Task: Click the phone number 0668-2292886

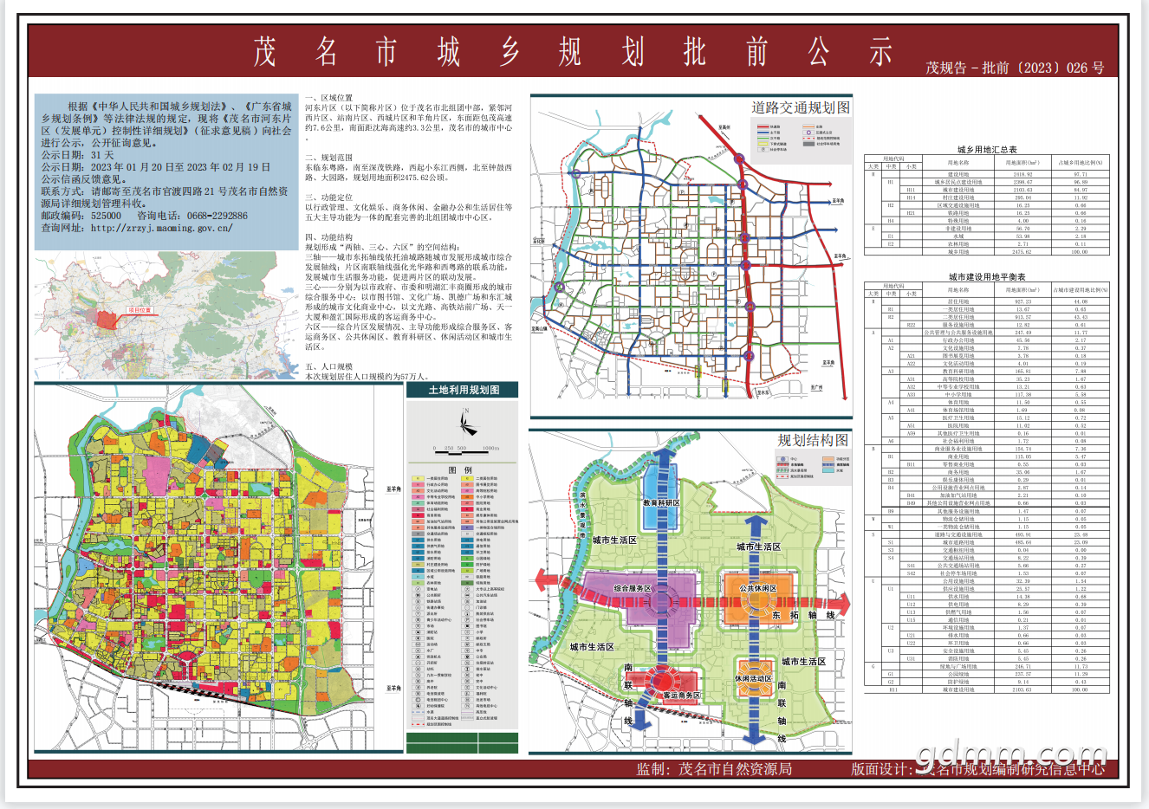Action: (x=217, y=216)
